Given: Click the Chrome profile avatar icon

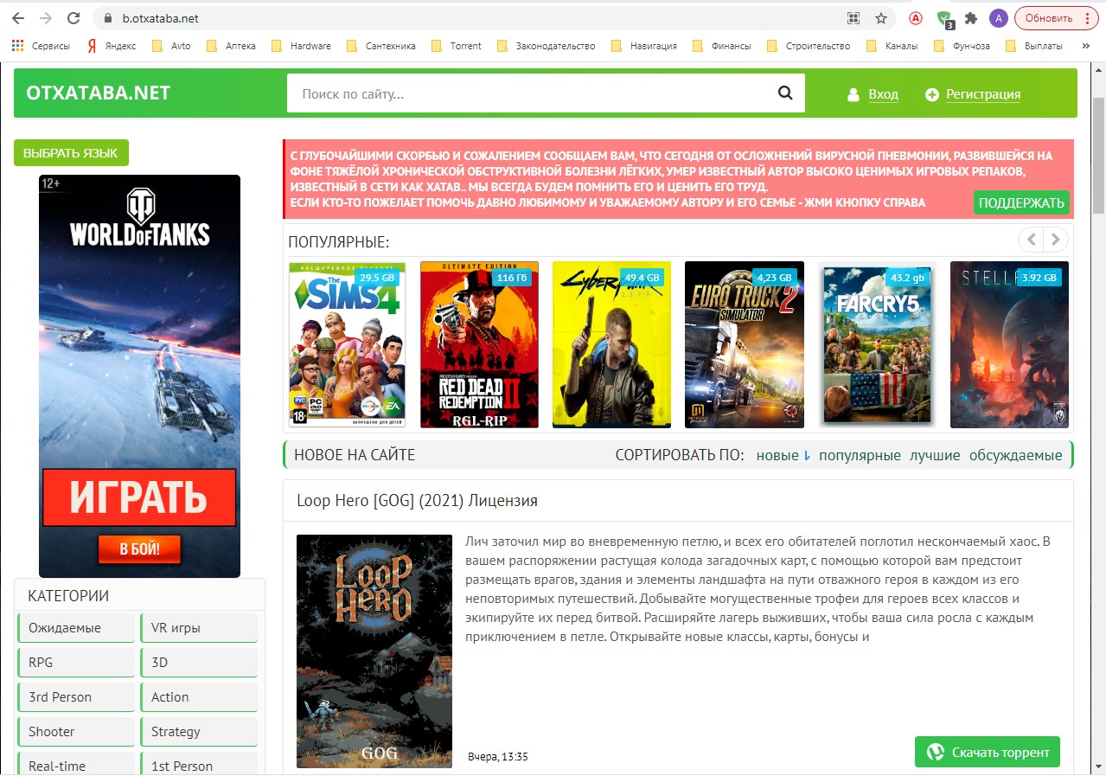Looking at the screenshot, I should point(998,18).
